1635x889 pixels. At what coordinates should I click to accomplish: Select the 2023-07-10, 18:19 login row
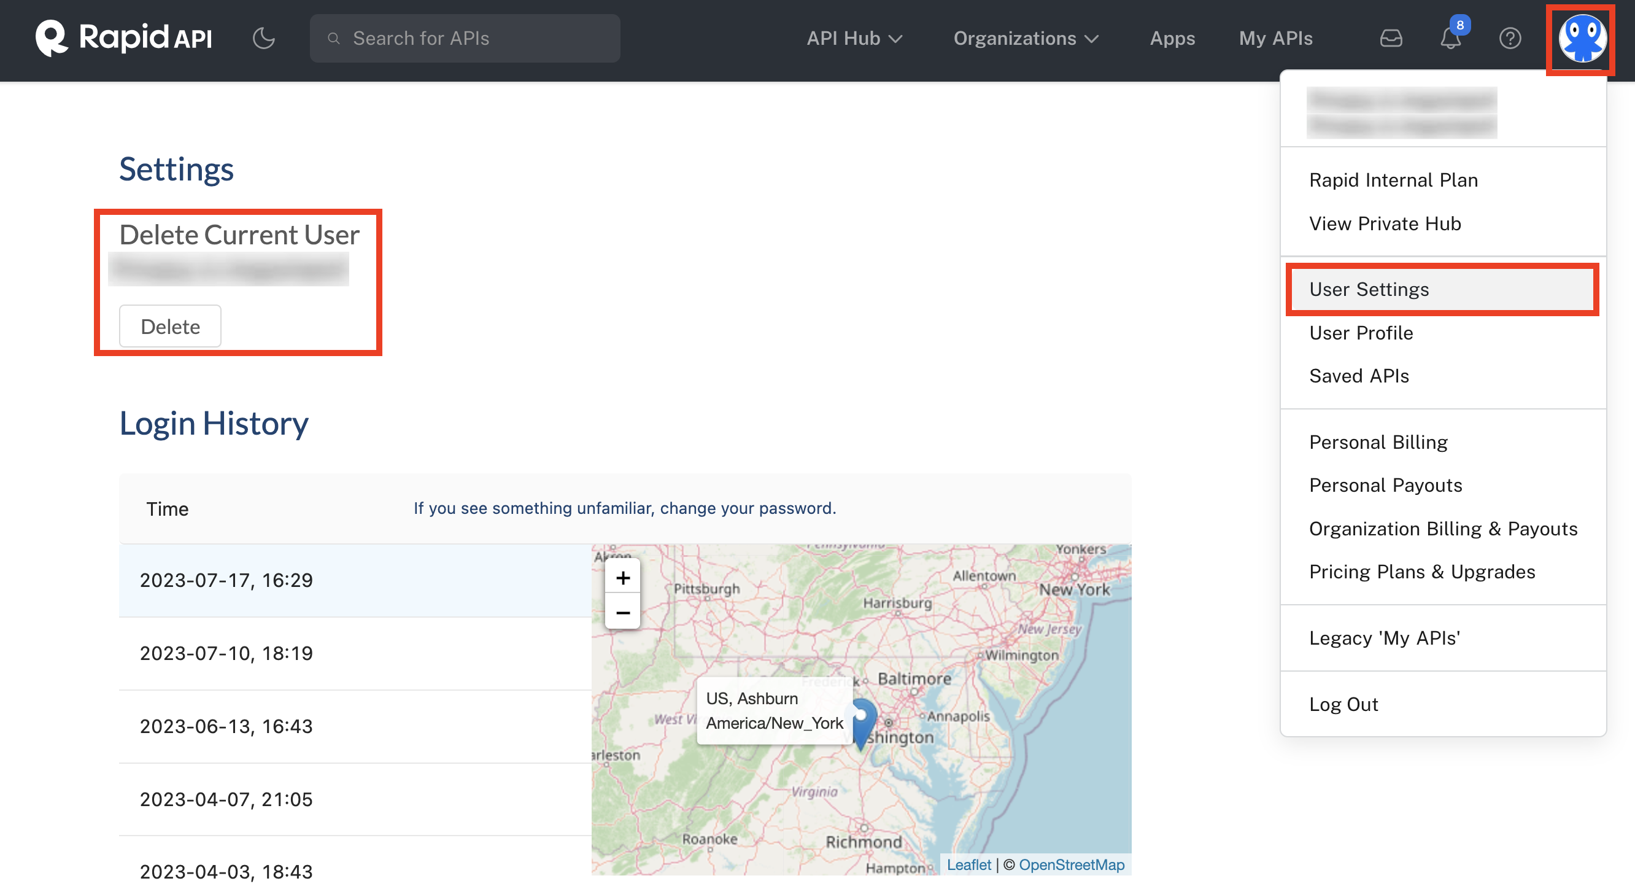pyautogui.click(x=226, y=653)
